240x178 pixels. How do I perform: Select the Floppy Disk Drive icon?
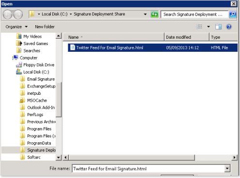(19, 65)
